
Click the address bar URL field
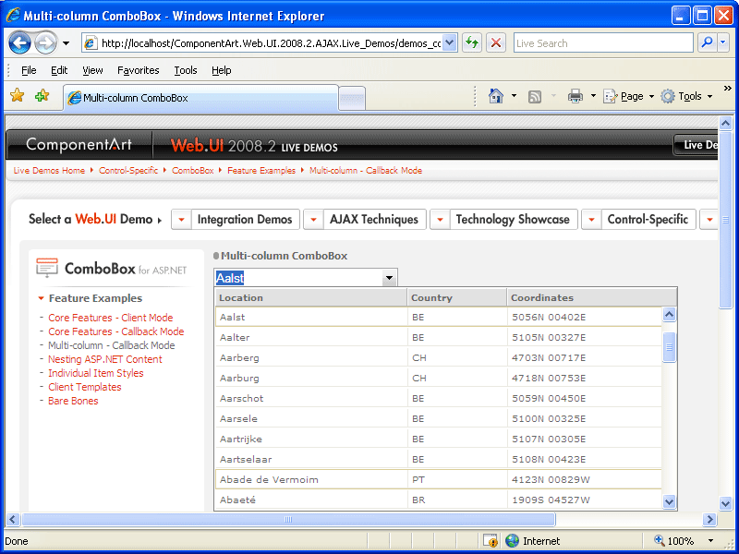262,43
